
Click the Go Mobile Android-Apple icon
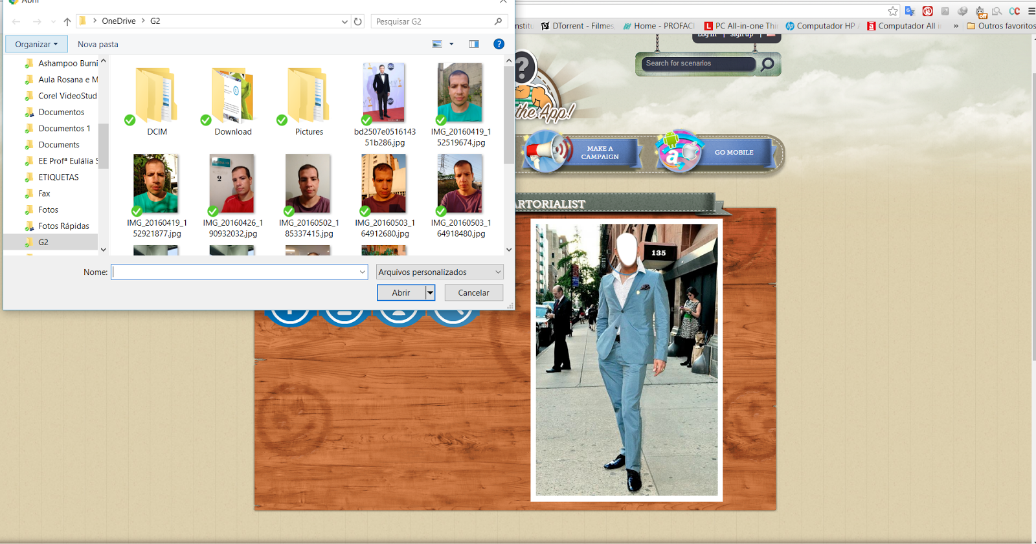point(679,151)
